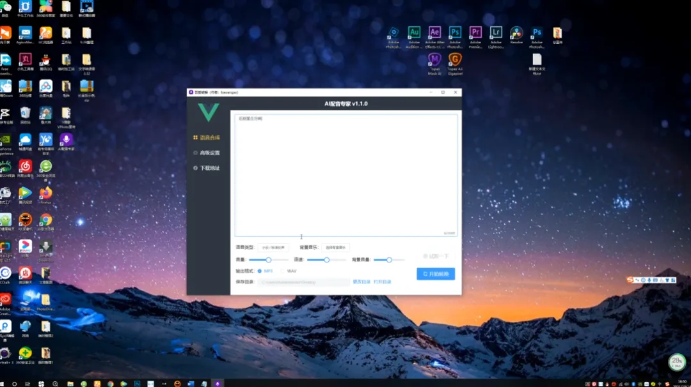691x387 pixels.
Task: Click the taskbar clock
Action: click(682, 383)
